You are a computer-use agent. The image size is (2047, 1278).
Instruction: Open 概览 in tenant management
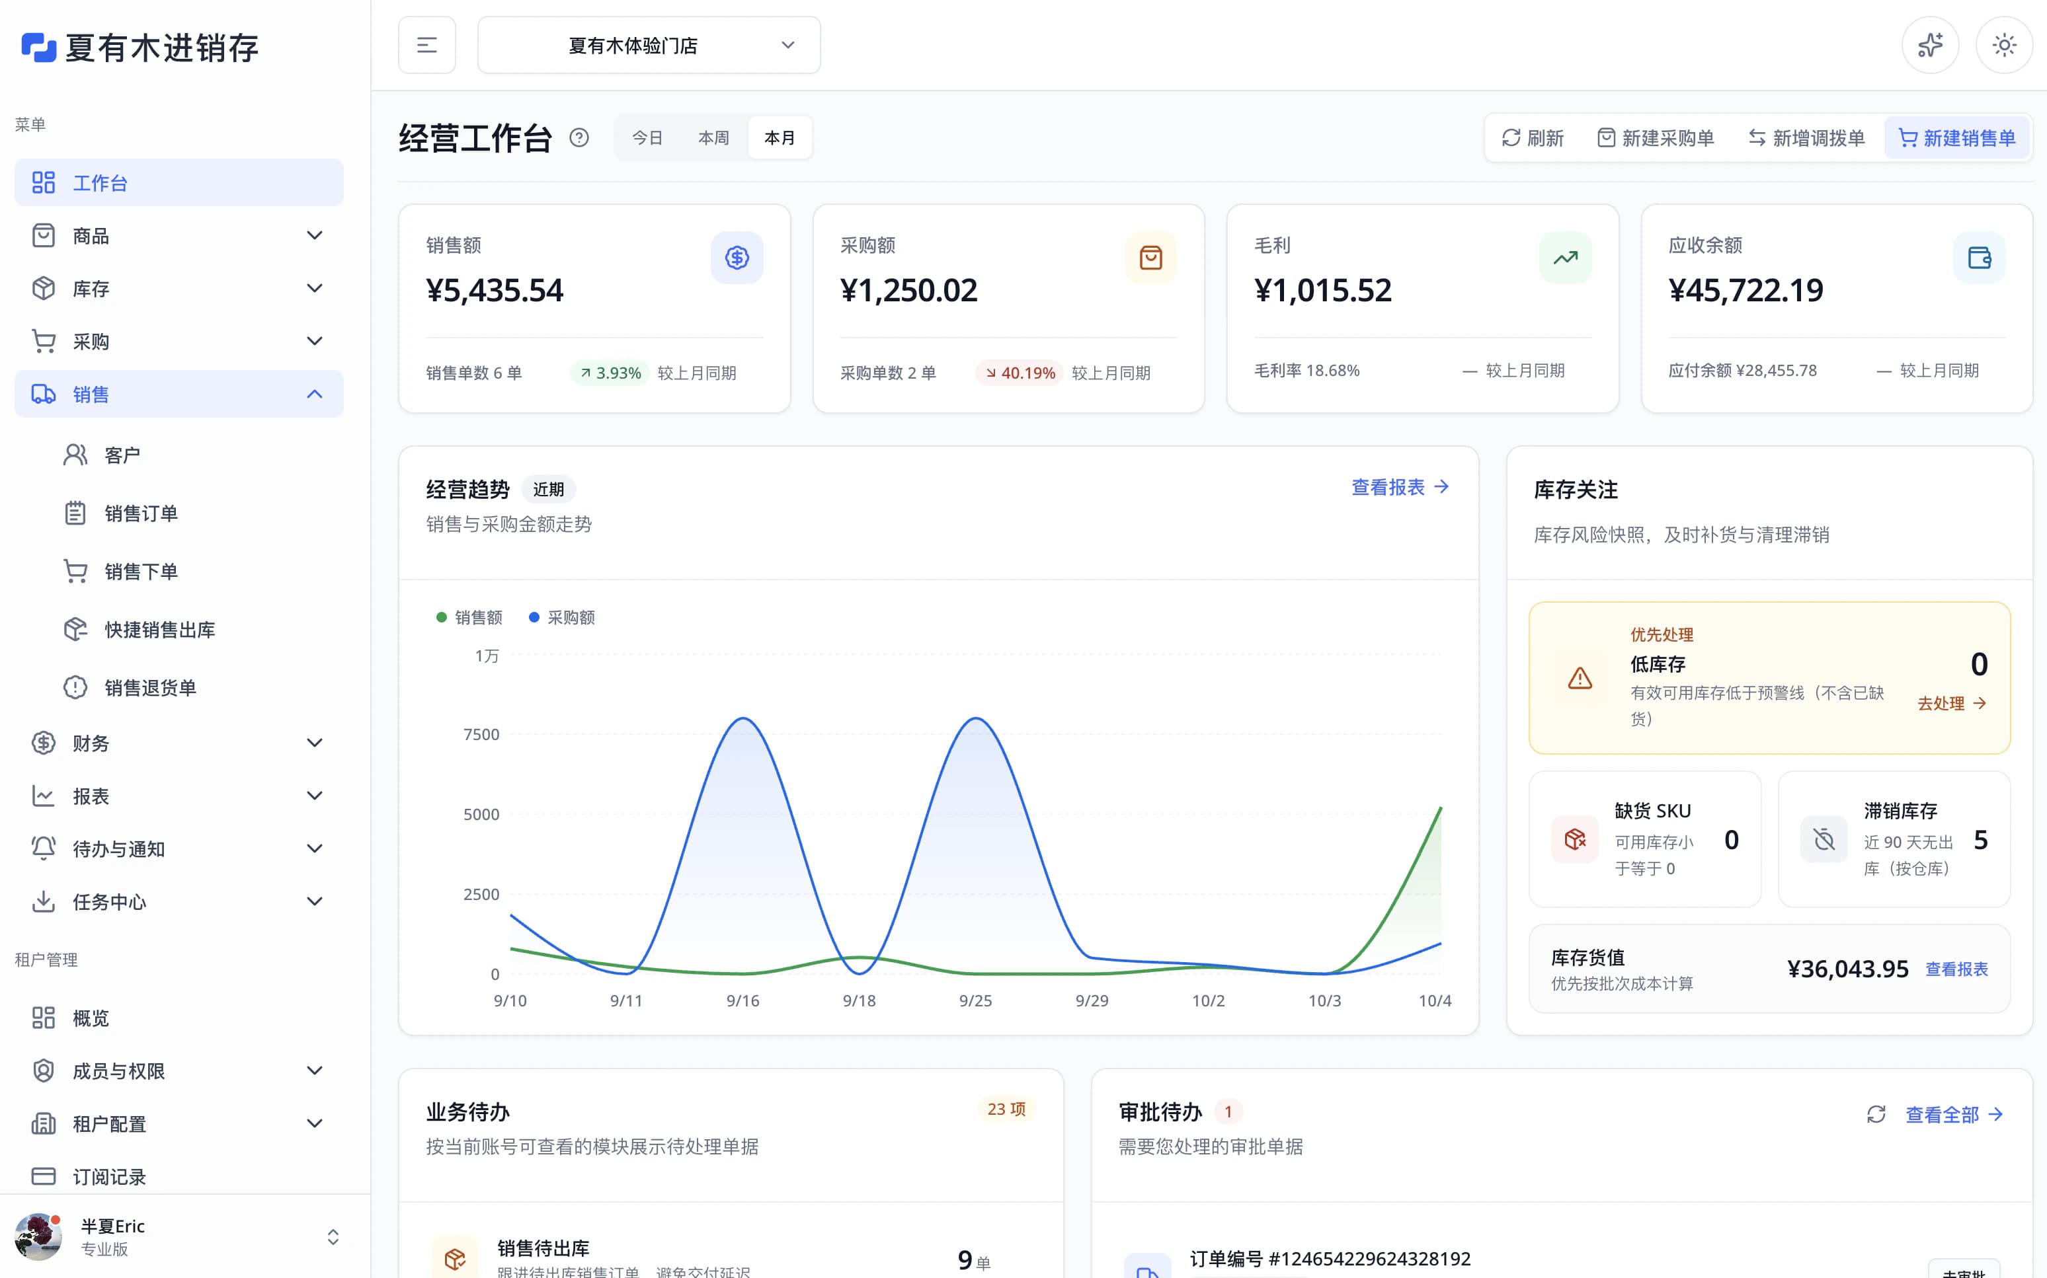click(x=179, y=1018)
